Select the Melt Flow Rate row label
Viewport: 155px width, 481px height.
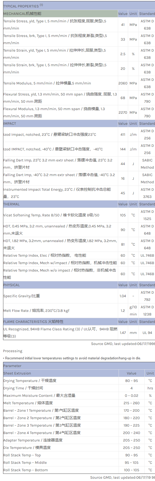pos(36,311)
